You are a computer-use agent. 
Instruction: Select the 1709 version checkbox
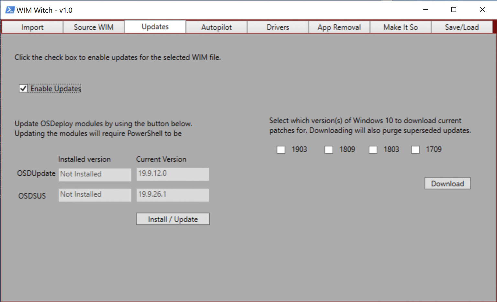(415, 149)
